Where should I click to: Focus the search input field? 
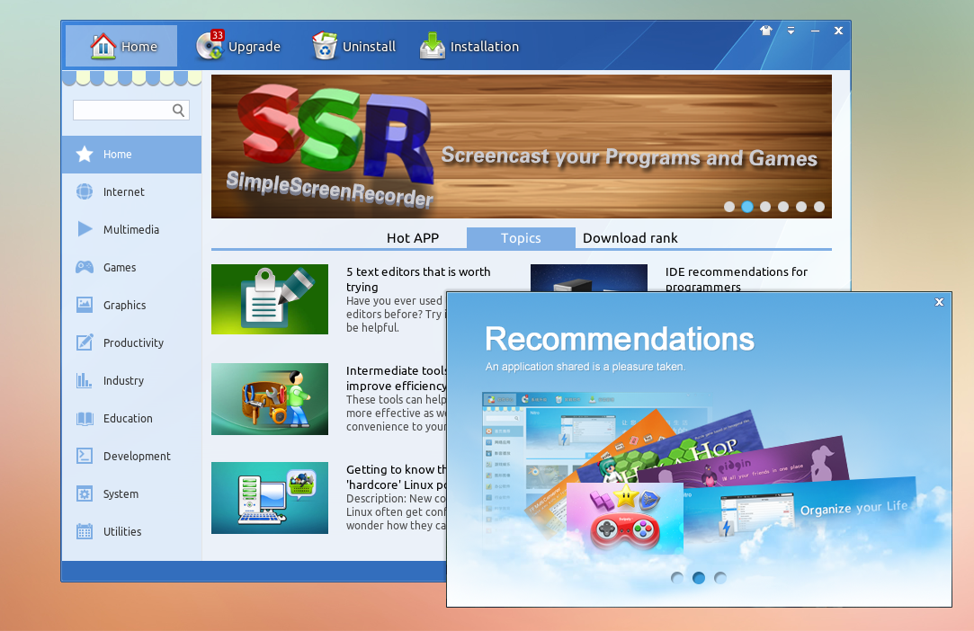pyautogui.click(x=121, y=111)
